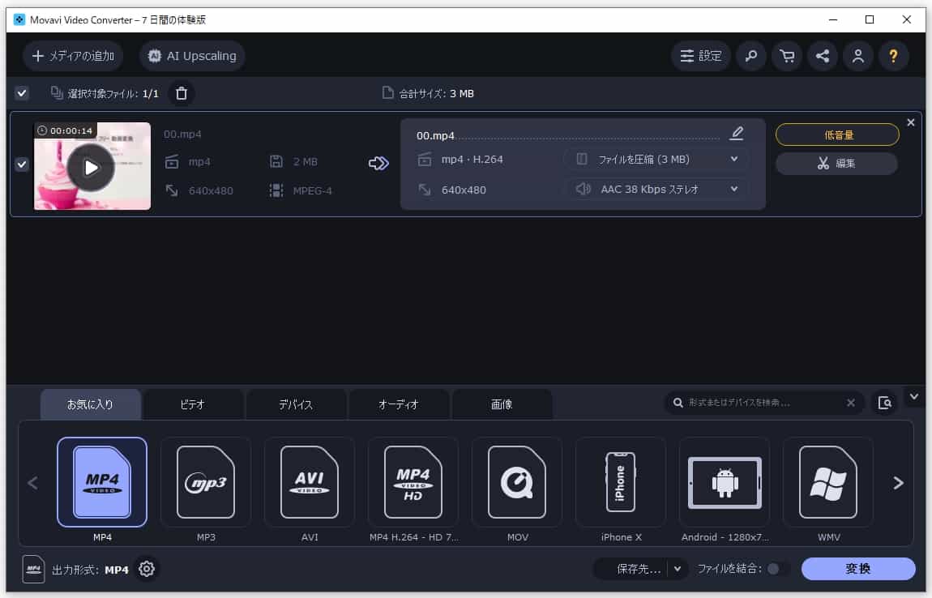
Task: Select the AVI preset icon
Action: click(309, 481)
